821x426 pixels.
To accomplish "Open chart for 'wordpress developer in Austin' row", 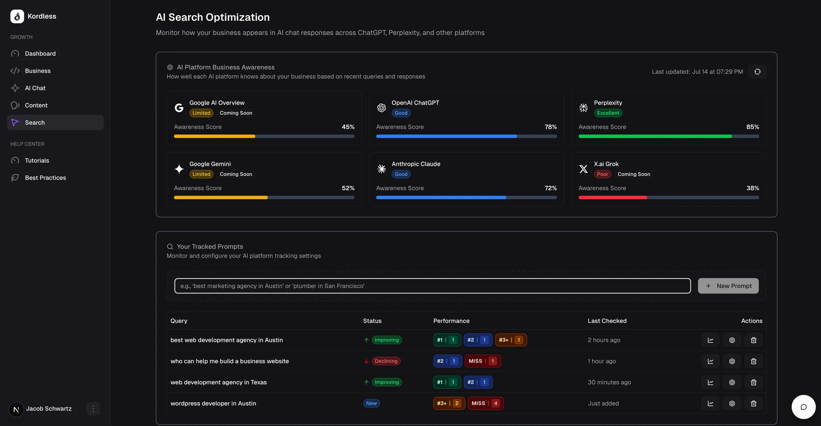I will click(x=710, y=403).
